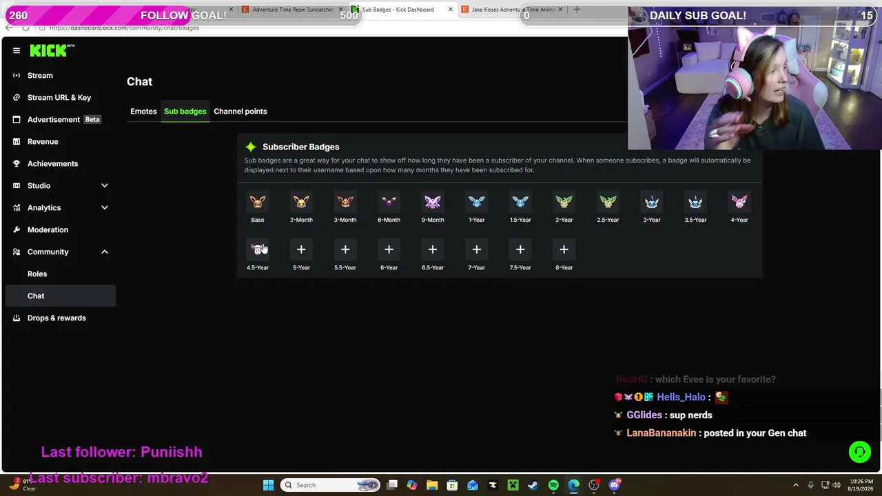
Task: Collapse the Community section chevron
Action: (x=105, y=251)
